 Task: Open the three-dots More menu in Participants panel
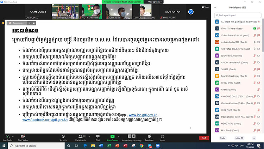[254, 138]
